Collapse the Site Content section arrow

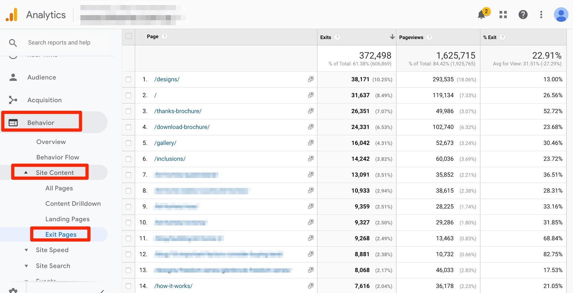click(26, 173)
